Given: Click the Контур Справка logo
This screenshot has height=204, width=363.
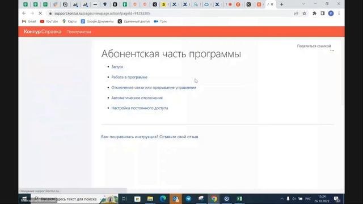Looking at the screenshot, I should click(43, 32).
